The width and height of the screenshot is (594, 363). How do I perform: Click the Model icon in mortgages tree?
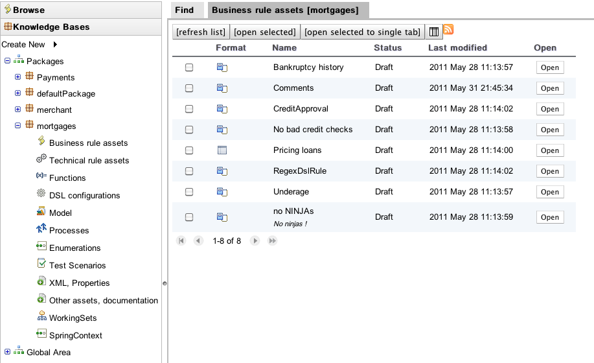pos(41,212)
